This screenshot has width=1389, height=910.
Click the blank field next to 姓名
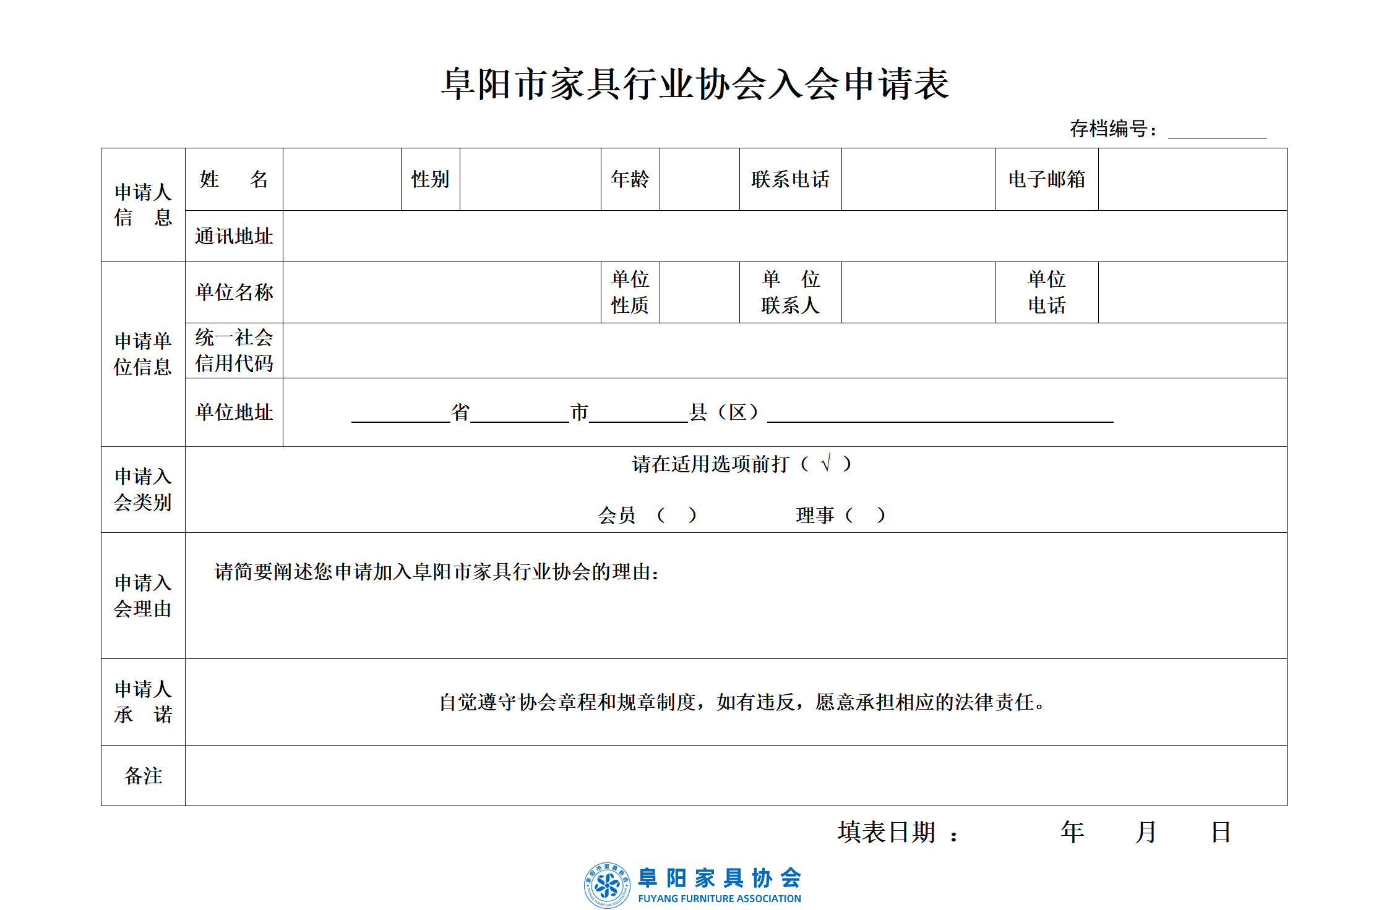click(x=342, y=179)
